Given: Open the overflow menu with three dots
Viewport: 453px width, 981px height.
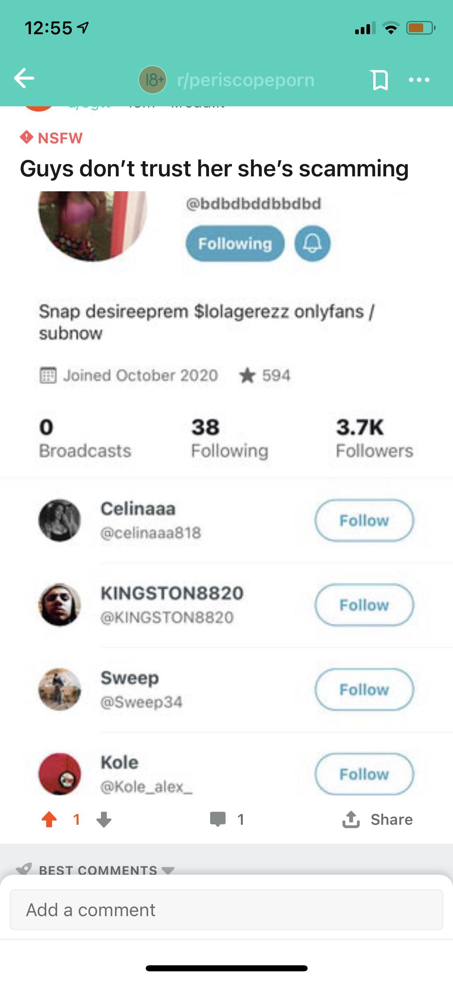Looking at the screenshot, I should click(420, 79).
